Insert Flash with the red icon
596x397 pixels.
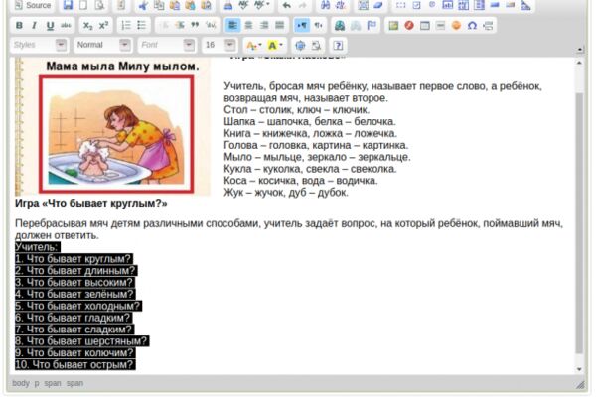pos(409,26)
